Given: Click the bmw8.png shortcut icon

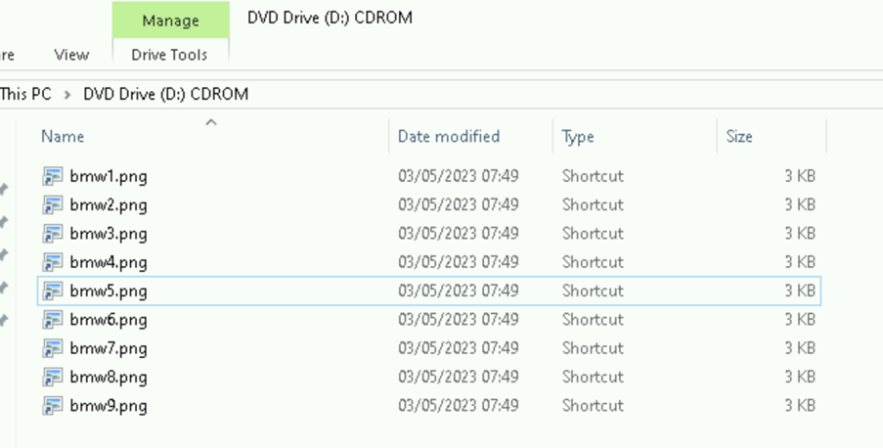Looking at the screenshot, I should (53, 377).
